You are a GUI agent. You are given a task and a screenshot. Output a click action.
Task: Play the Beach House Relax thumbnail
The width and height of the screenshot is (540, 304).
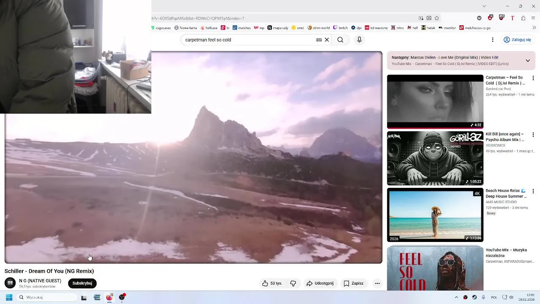435,215
